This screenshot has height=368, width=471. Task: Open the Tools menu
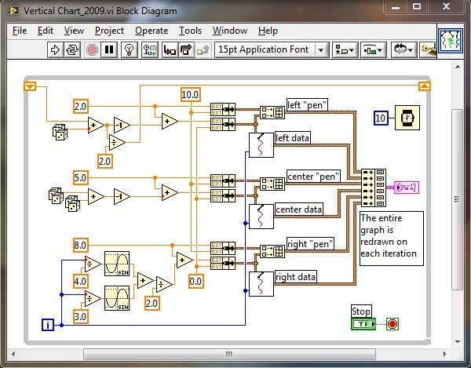tap(190, 31)
